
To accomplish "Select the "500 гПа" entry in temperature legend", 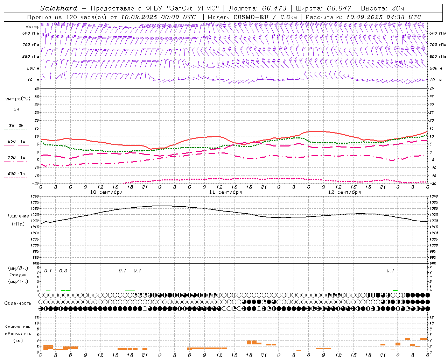I will point(16,174).
